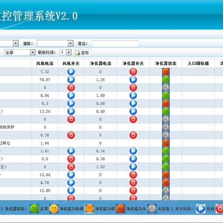Select the 0.14 purifier current cell
Screen dimensions: 223x223
tap(100, 151)
